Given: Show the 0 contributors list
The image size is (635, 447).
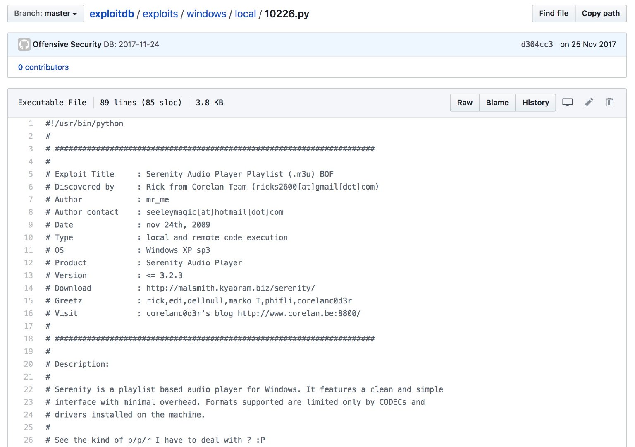Looking at the screenshot, I should tap(43, 67).
